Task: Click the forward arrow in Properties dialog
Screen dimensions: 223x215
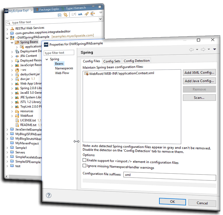Action: pyautogui.click(x=203, y=50)
